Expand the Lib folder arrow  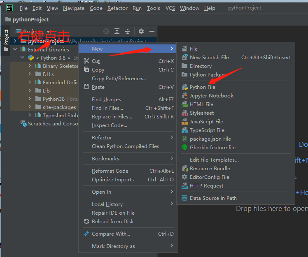tap(30, 90)
